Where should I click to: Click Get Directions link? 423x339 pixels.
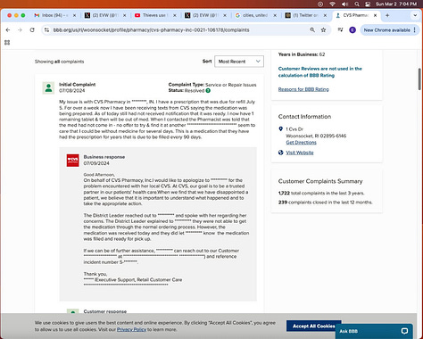click(x=301, y=143)
